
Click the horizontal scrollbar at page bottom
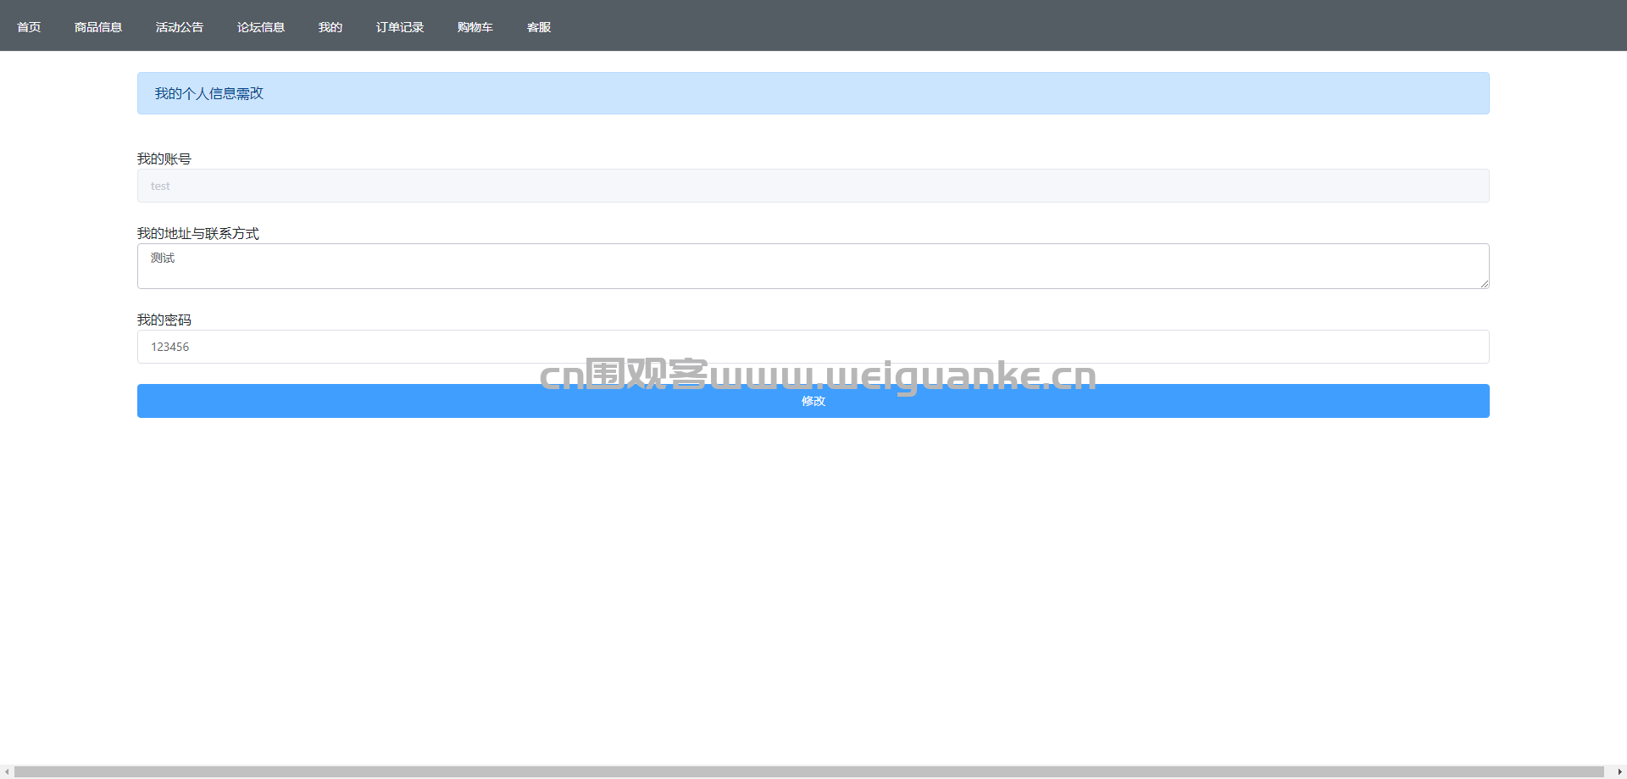[809, 771]
